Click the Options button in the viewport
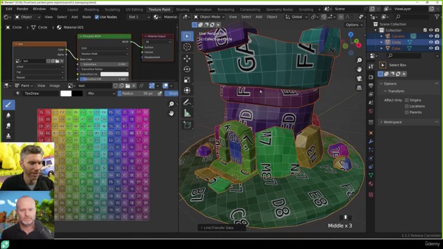 352,25
